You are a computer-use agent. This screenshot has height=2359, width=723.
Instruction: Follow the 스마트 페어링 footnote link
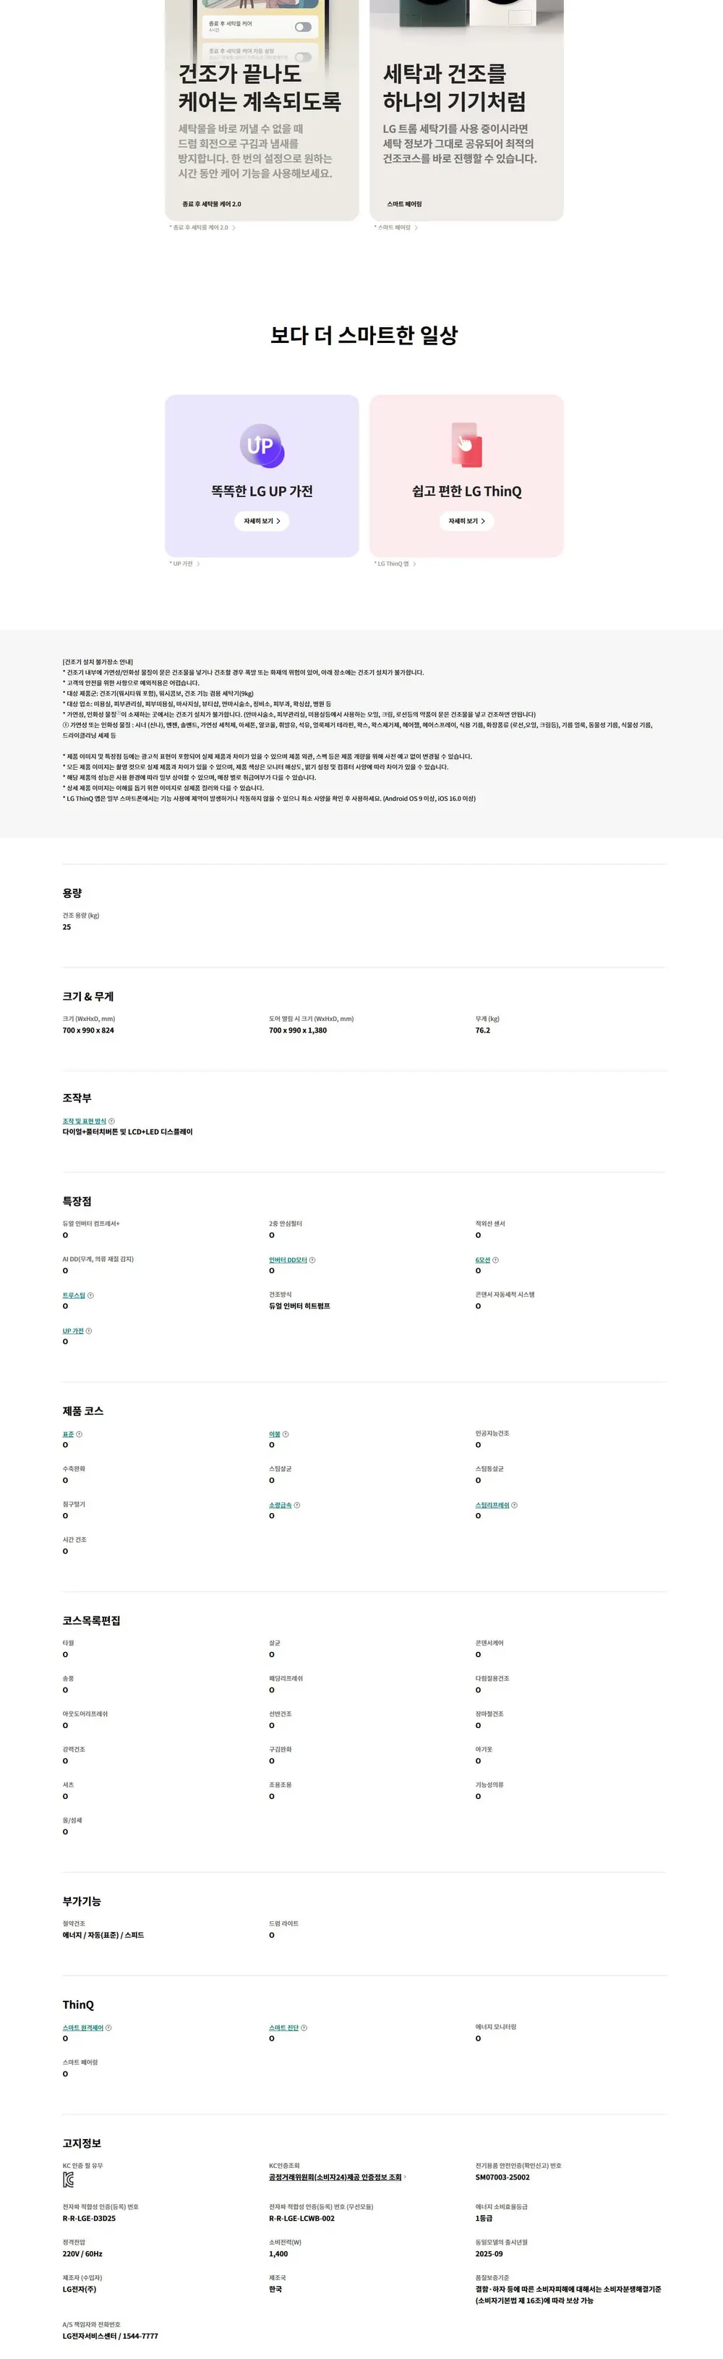click(396, 228)
